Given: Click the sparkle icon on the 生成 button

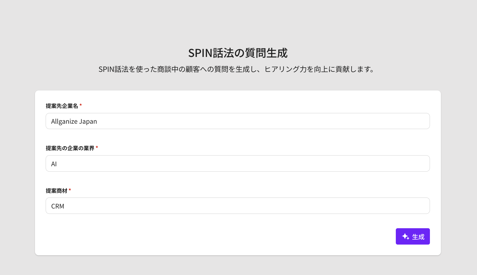Looking at the screenshot, I should (x=405, y=237).
